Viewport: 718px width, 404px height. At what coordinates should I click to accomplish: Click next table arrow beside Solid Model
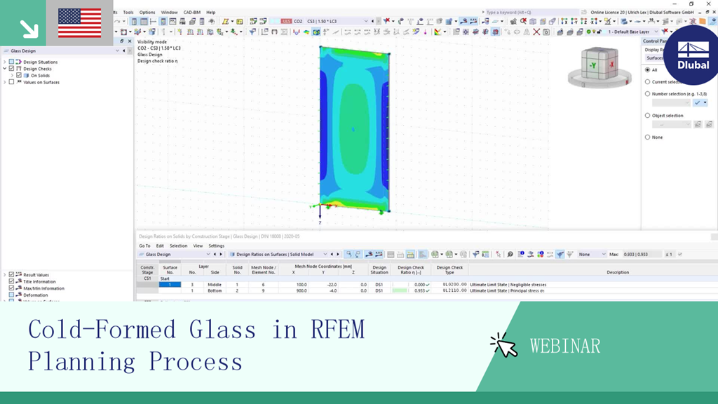(x=338, y=254)
